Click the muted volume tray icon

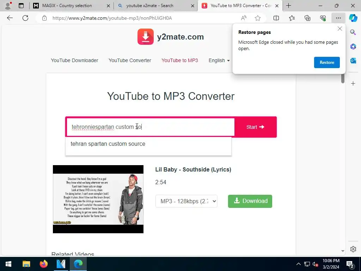[316, 264]
